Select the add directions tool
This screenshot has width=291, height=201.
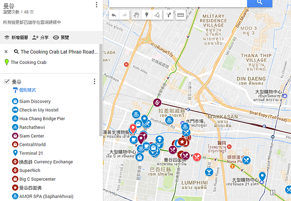point(168,15)
